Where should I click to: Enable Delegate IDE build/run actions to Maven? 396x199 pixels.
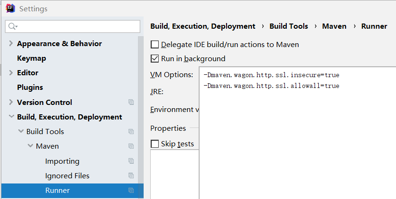pos(154,44)
